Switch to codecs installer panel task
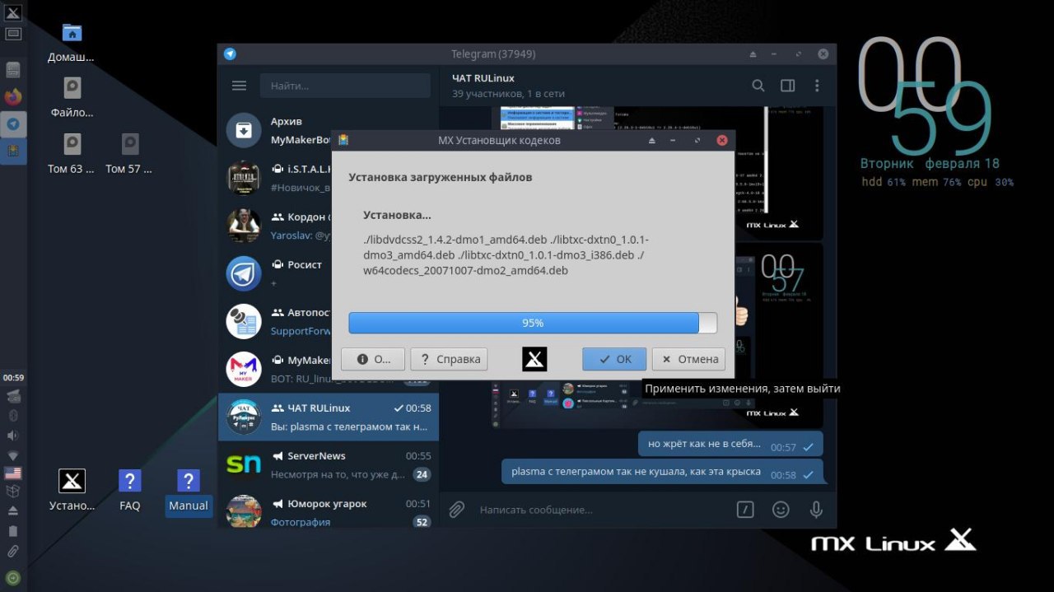The height and width of the screenshot is (592, 1054). [x=13, y=151]
